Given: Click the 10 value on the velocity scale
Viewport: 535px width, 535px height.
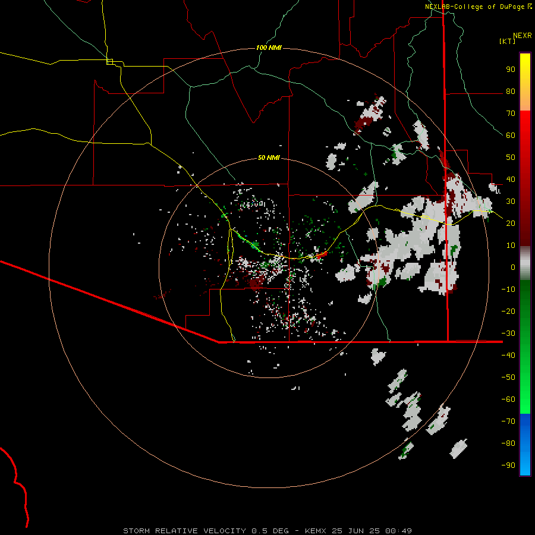Looking at the screenshot, I should click(x=511, y=246).
